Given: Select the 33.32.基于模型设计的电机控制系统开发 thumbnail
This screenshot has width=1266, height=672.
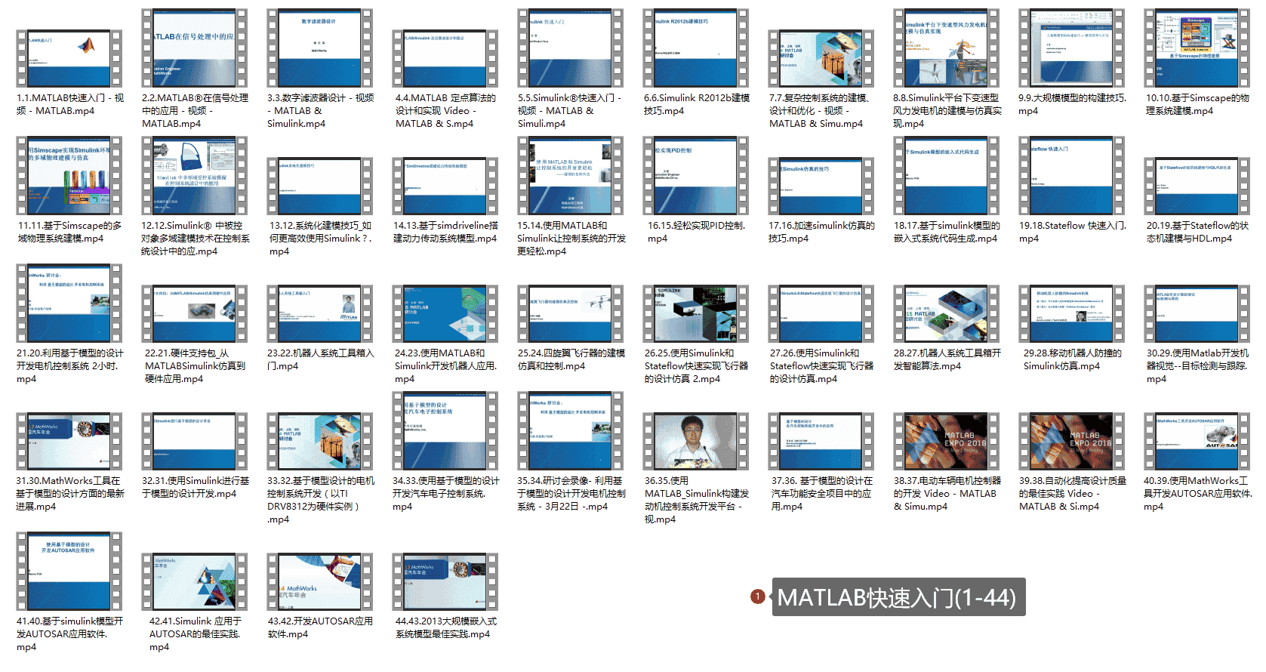Looking at the screenshot, I should click(319, 441).
